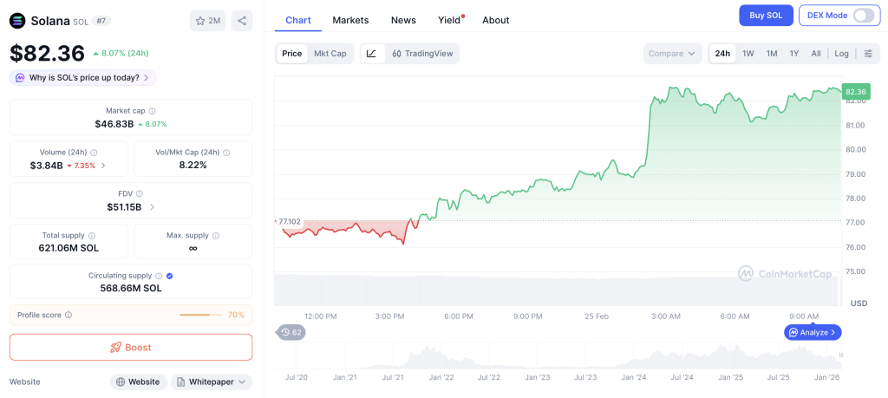The image size is (888, 398).
Task: Click the Profile score progress bar
Action: tap(200, 315)
